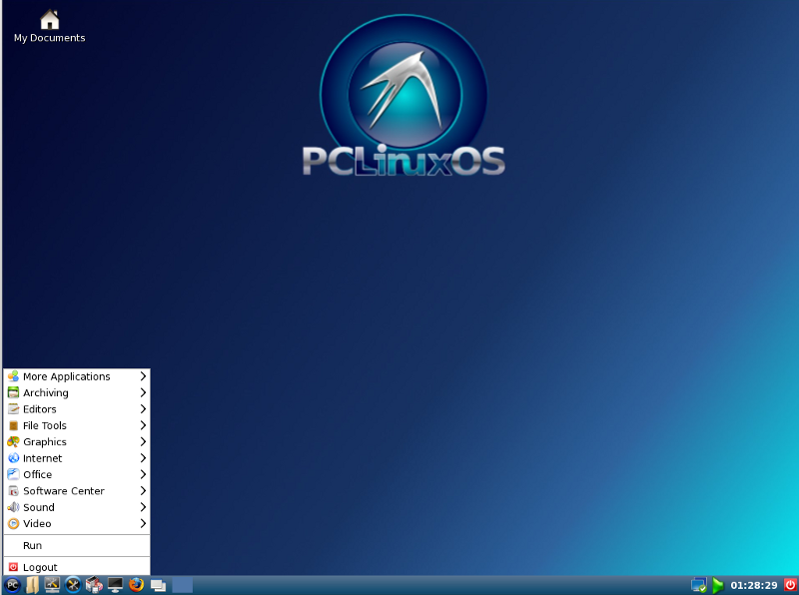
Task: Open the control center monitor-with-tools icon
Action: (x=52, y=585)
